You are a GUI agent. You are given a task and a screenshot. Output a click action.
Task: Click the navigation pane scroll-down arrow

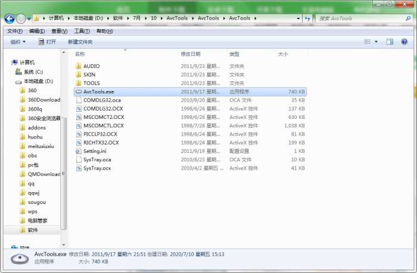pyautogui.click(x=64, y=244)
